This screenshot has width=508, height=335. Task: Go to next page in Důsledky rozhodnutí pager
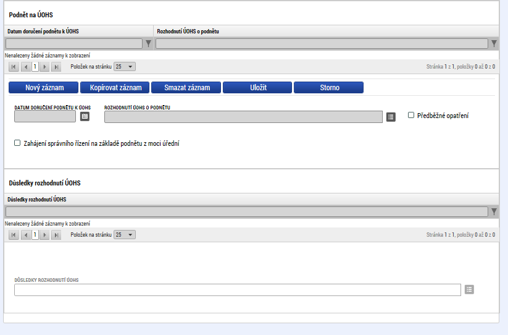pyautogui.click(x=44, y=235)
